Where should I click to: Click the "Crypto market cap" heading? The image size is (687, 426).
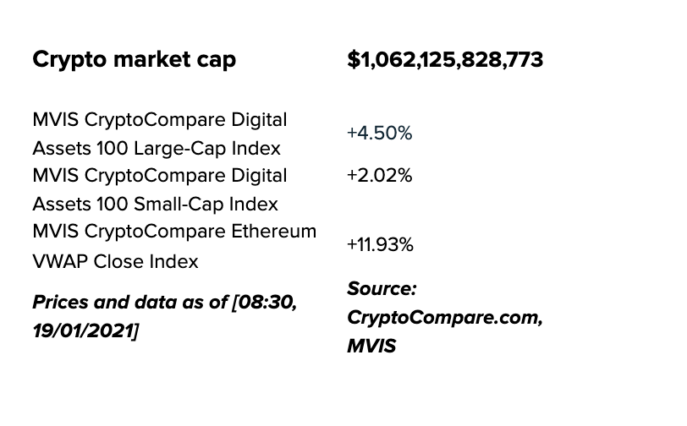click(x=134, y=60)
